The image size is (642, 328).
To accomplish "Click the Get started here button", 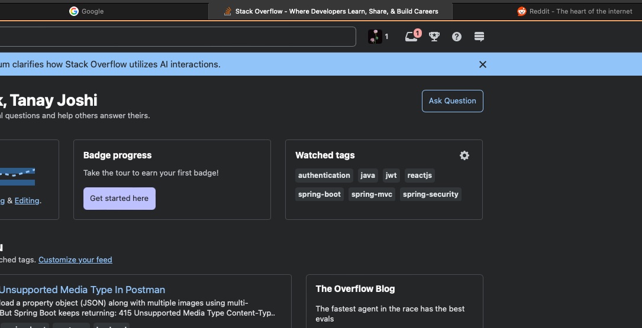I will point(119,199).
